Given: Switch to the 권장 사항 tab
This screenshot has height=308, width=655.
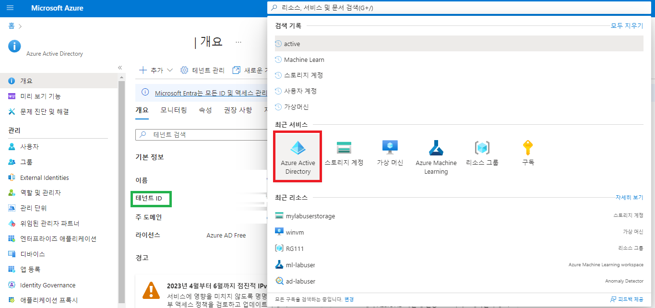Looking at the screenshot, I should (x=238, y=110).
